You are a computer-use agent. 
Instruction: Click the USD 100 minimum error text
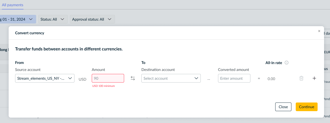point(104,86)
